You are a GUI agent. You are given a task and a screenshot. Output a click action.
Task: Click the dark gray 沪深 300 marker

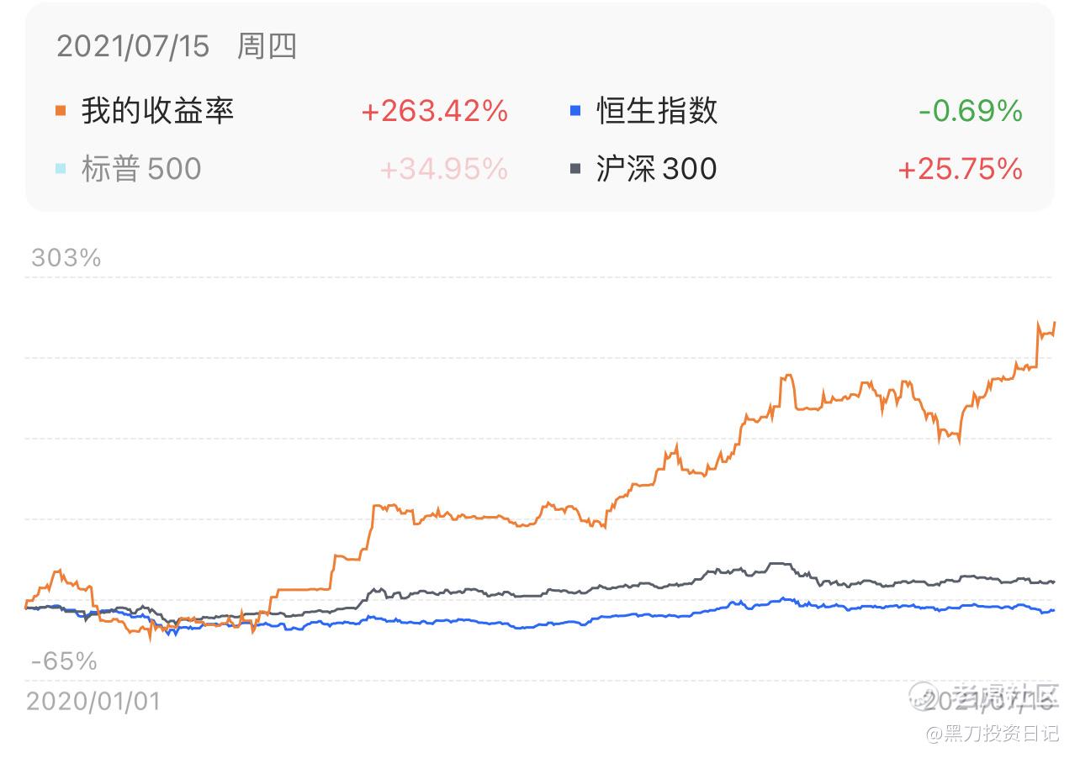(575, 169)
